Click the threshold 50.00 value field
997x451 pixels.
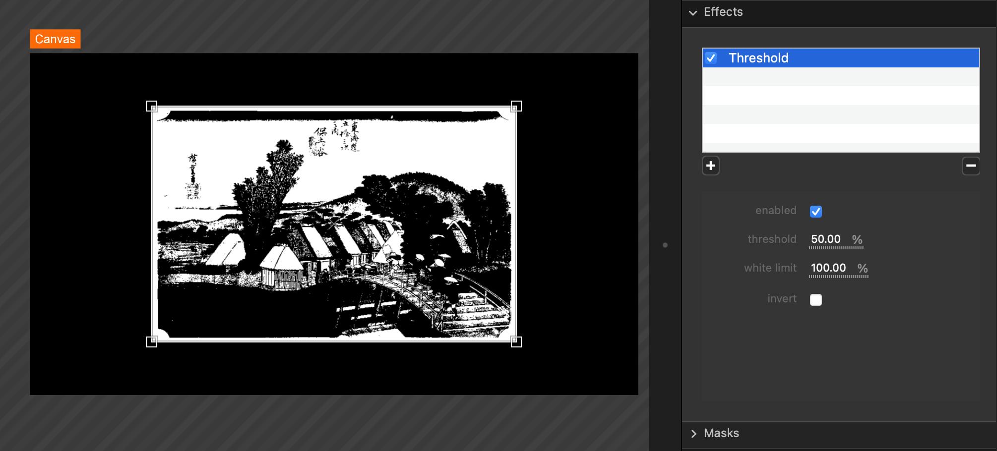826,239
